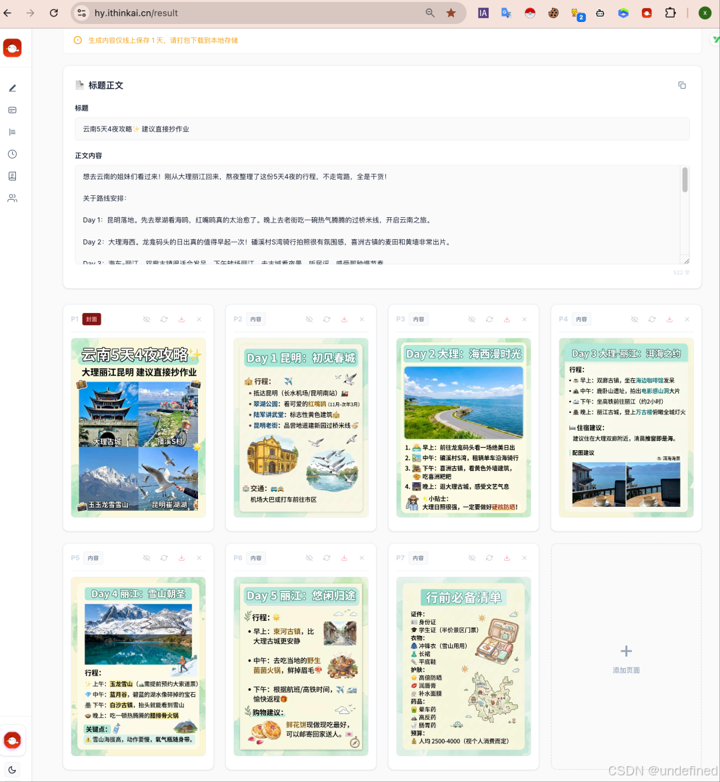Image resolution: width=720 pixels, height=782 pixels.
Task: Copy the title and body text
Action: [682, 85]
